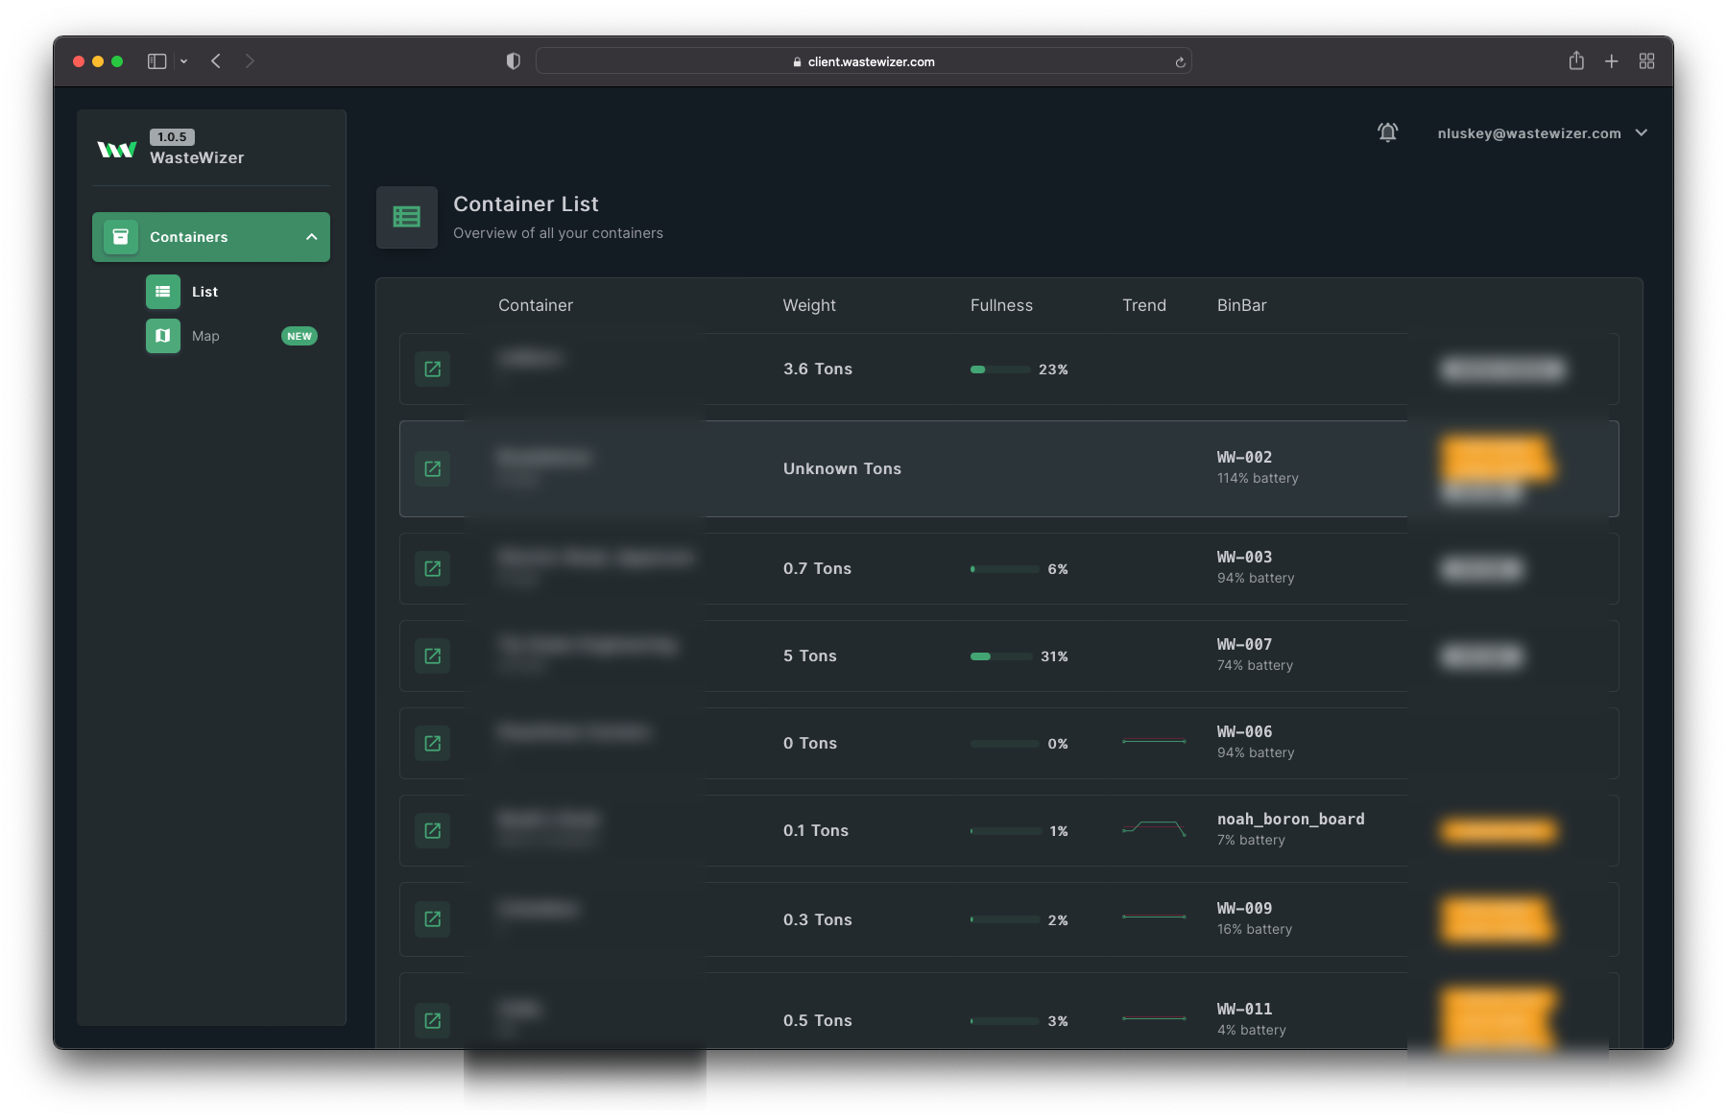1727x1120 pixels.
Task: Click the client.wastewizer.com address field
Action: click(x=863, y=61)
